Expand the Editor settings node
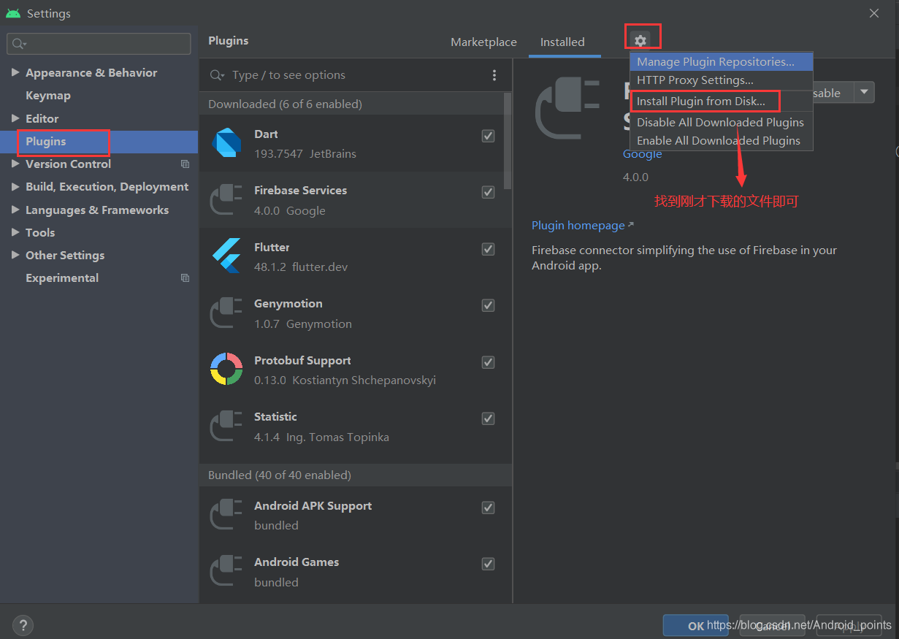The image size is (899, 639). pyautogui.click(x=15, y=118)
